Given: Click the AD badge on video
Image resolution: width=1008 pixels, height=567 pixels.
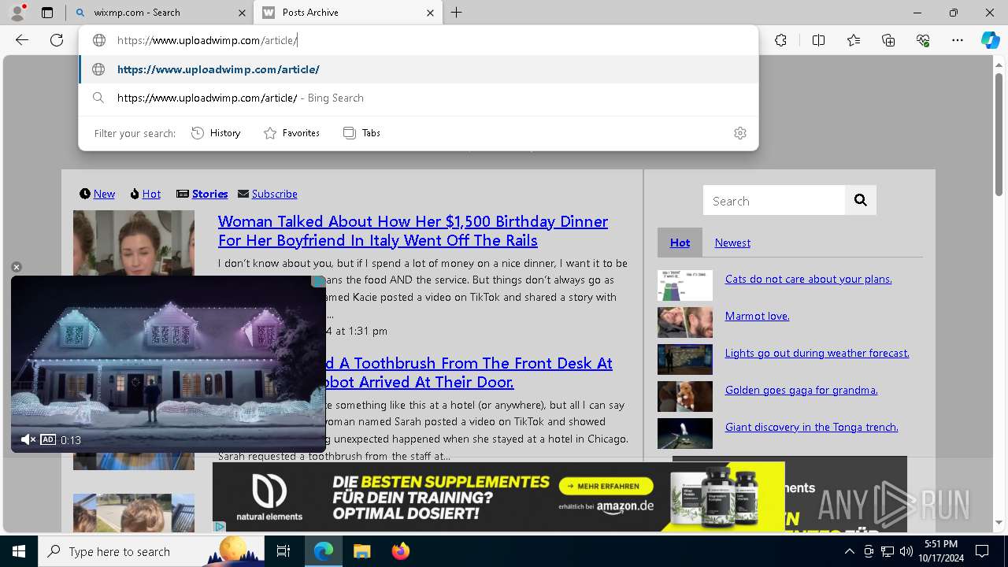Looking at the screenshot, I should tap(48, 439).
